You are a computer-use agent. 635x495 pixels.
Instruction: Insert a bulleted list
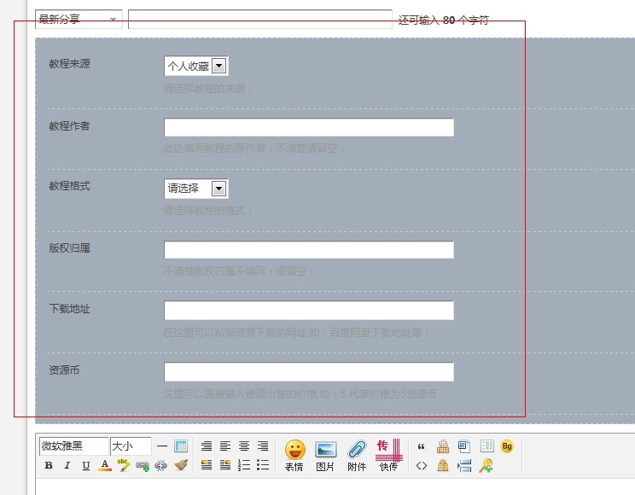(x=263, y=465)
